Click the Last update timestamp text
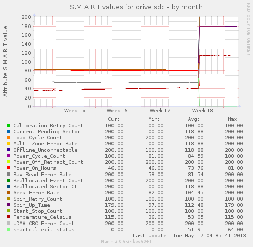 189,236
